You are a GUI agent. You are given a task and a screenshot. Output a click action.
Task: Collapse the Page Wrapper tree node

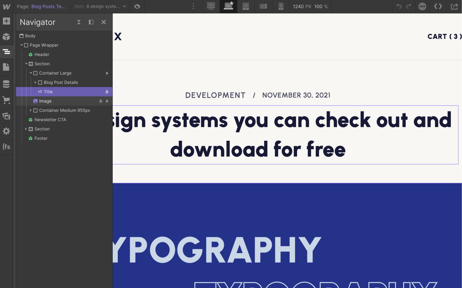tap(21, 45)
